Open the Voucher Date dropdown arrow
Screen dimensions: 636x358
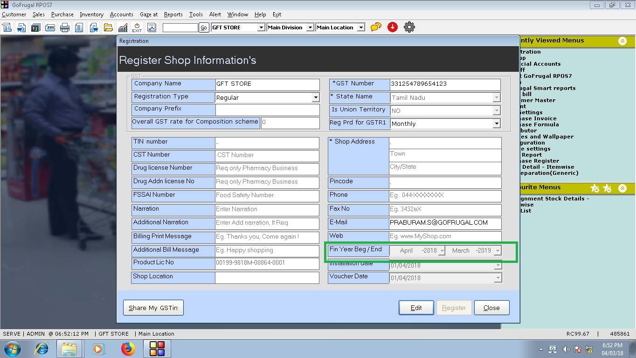click(x=498, y=278)
